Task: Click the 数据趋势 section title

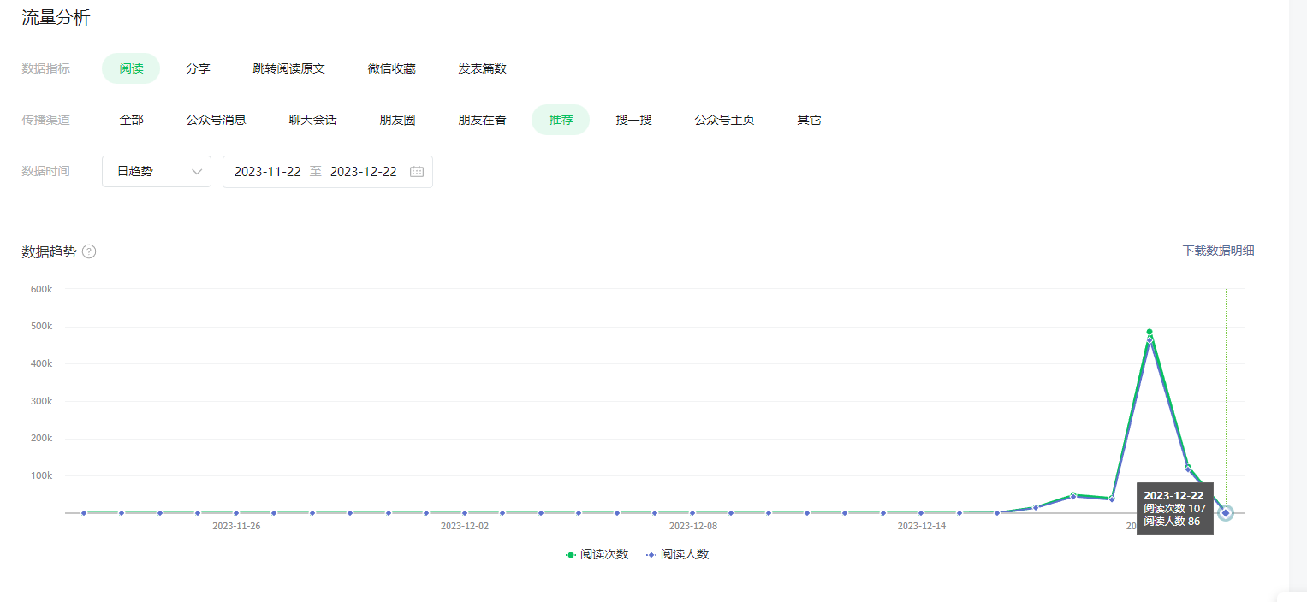Action: click(x=49, y=251)
